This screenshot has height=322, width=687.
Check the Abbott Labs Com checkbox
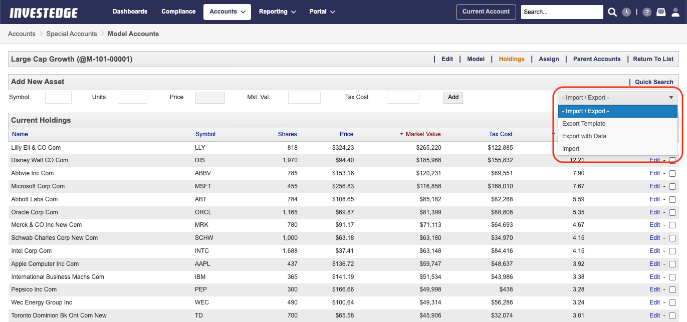672,199
